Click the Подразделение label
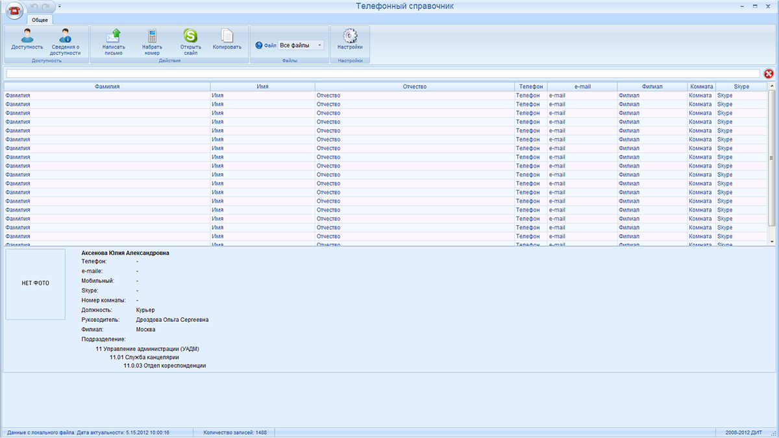 coord(103,339)
